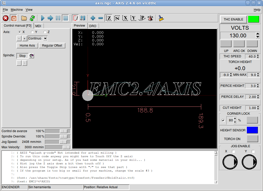Image resolution: width=263 pixels, height=191 pixels.
Task: Reload the current file
Action: [32, 18]
